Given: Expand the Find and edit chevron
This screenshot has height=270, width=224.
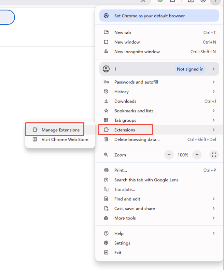Looking at the screenshot, I should (213, 199).
